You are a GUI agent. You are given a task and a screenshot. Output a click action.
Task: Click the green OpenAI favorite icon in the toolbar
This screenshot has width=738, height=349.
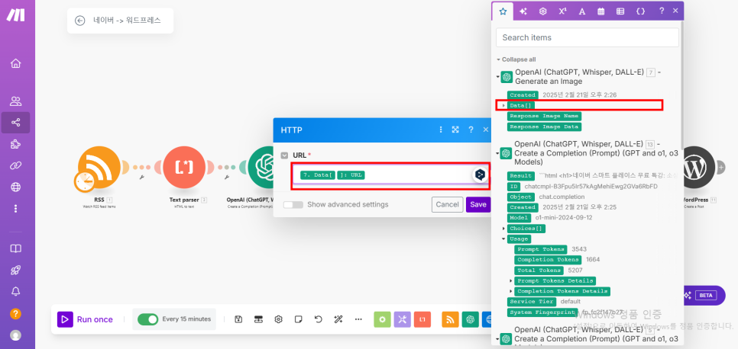(x=470, y=319)
